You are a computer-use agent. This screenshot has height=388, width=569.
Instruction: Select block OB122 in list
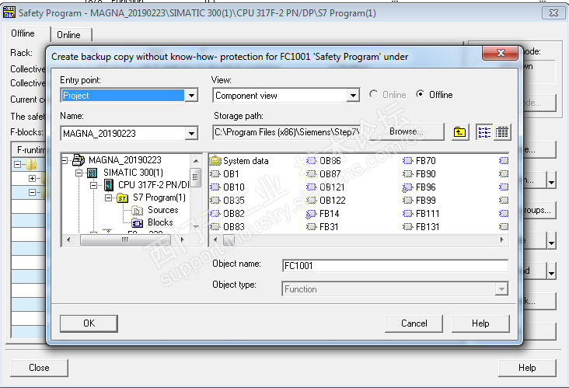click(326, 201)
